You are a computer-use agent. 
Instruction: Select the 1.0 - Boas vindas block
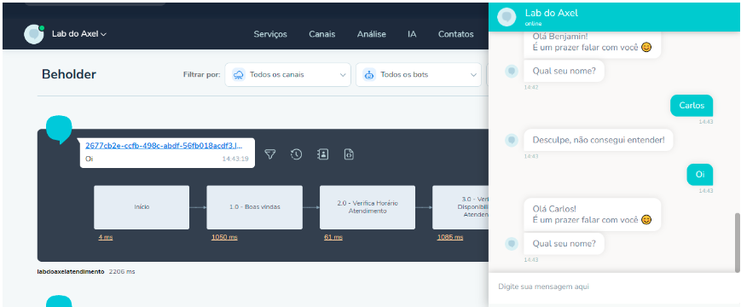[255, 207]
